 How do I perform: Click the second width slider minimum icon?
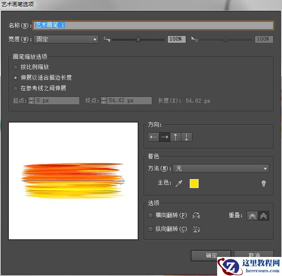[195, 39]
